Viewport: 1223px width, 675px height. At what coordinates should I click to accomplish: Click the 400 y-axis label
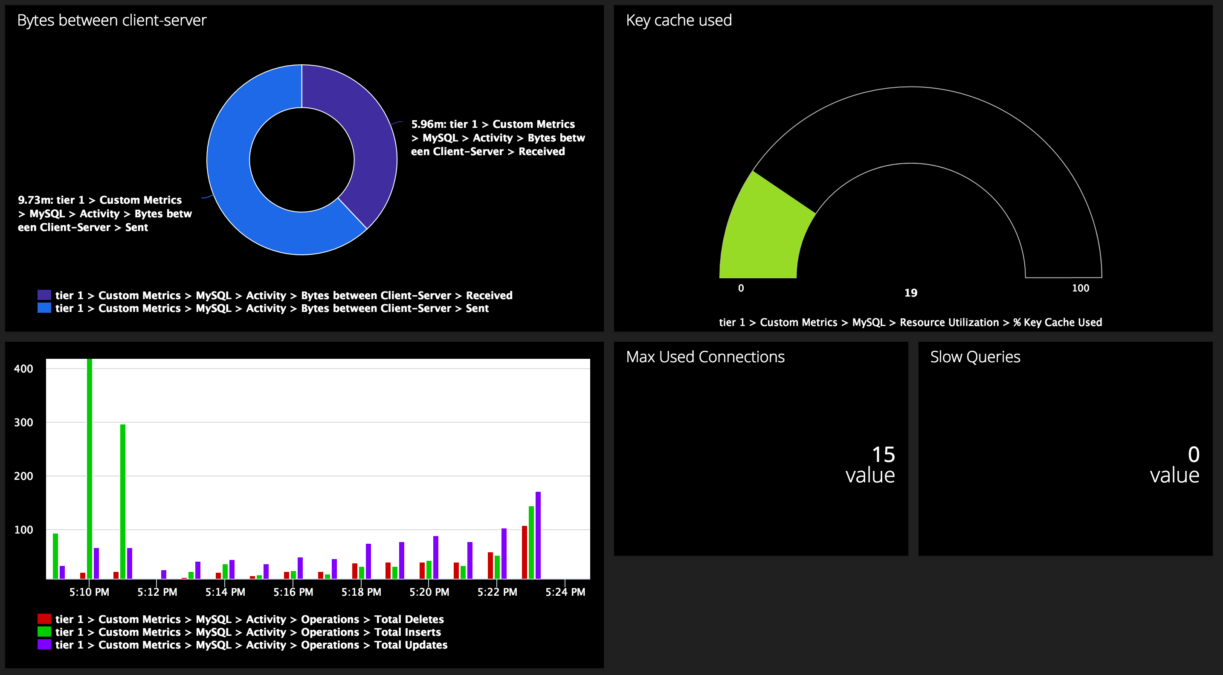[23, 369]
